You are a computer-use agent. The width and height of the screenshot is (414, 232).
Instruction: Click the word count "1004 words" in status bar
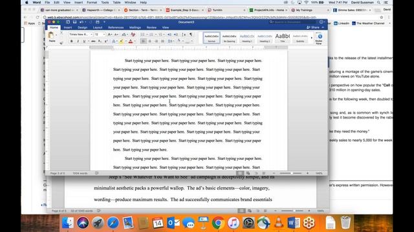80,173
